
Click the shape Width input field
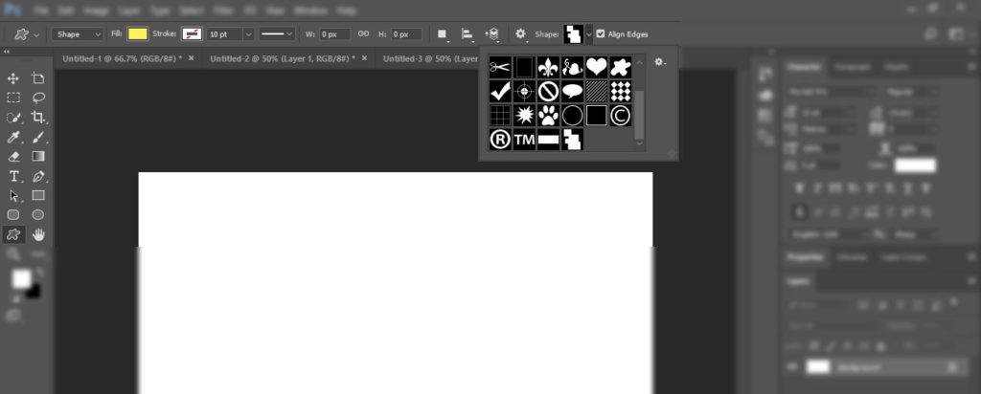tap(334, 34)
